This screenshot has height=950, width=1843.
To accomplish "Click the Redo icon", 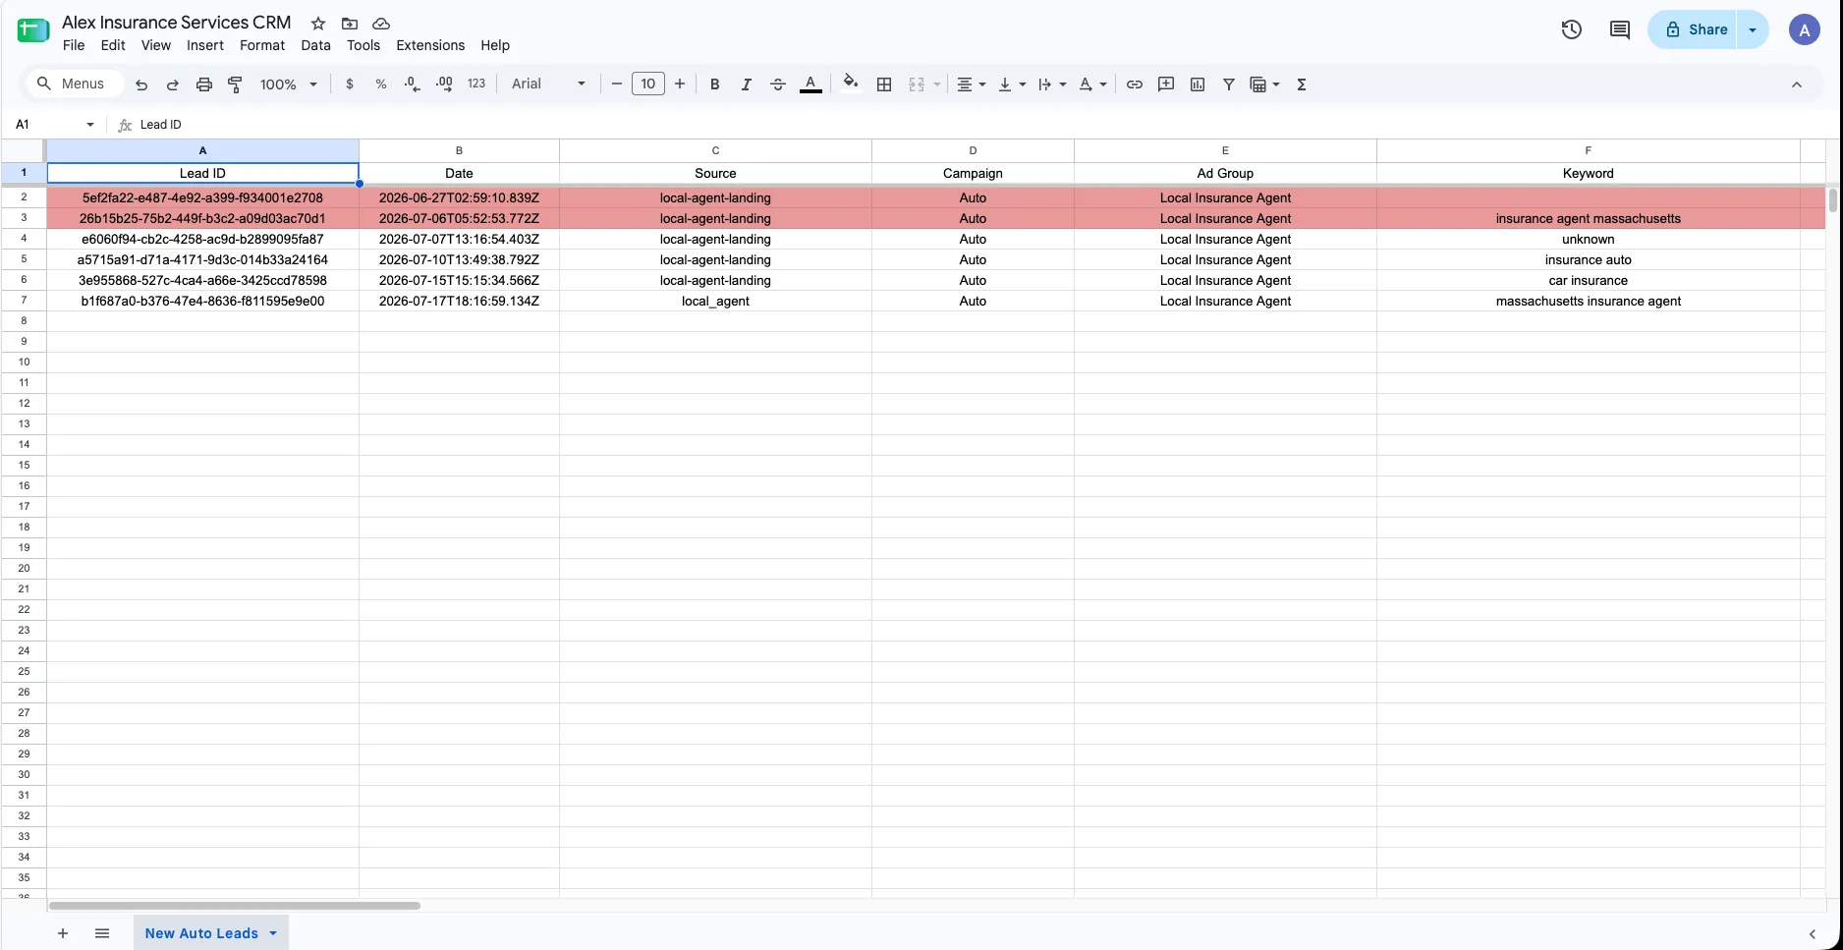I will point(173,84).
